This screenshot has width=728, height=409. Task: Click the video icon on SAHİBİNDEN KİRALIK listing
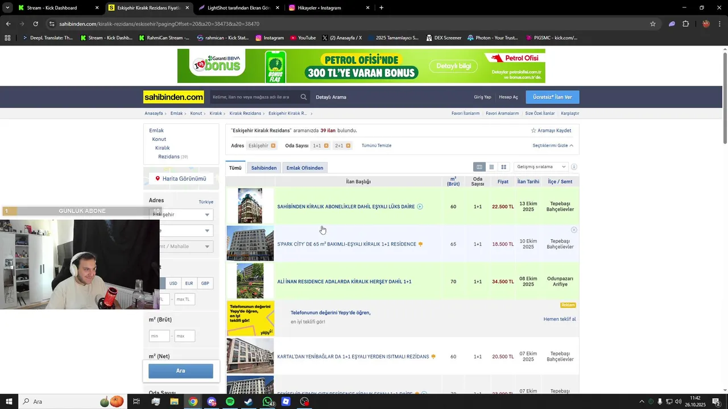[x=420, y=207]
